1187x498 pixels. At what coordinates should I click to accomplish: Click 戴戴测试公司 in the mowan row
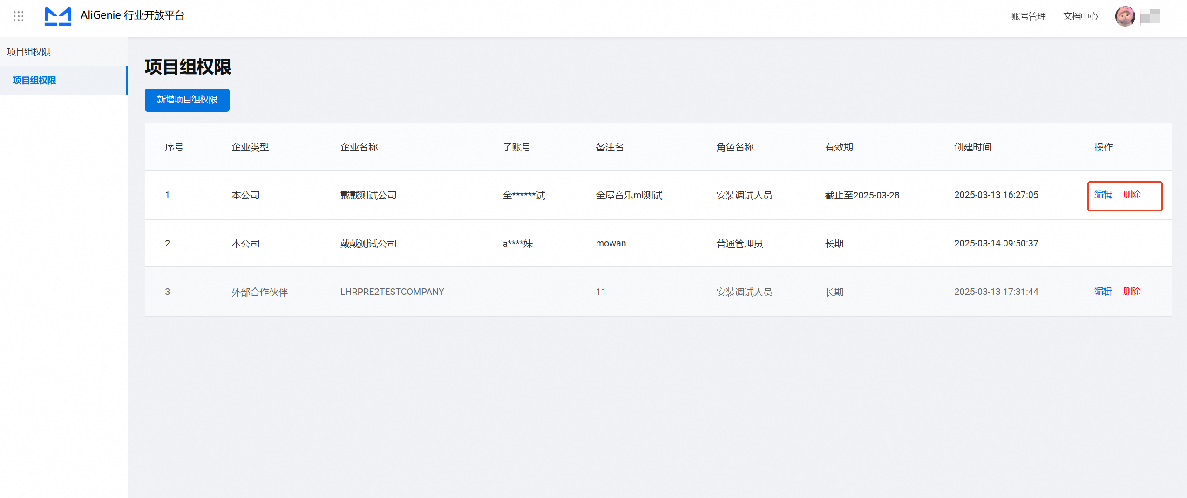pyautogui.click(x=368, y=244)
